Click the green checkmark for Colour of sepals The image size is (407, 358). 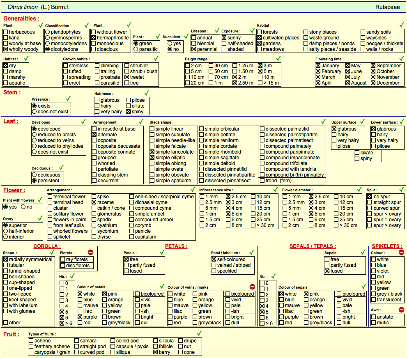(x=364, y=287)
